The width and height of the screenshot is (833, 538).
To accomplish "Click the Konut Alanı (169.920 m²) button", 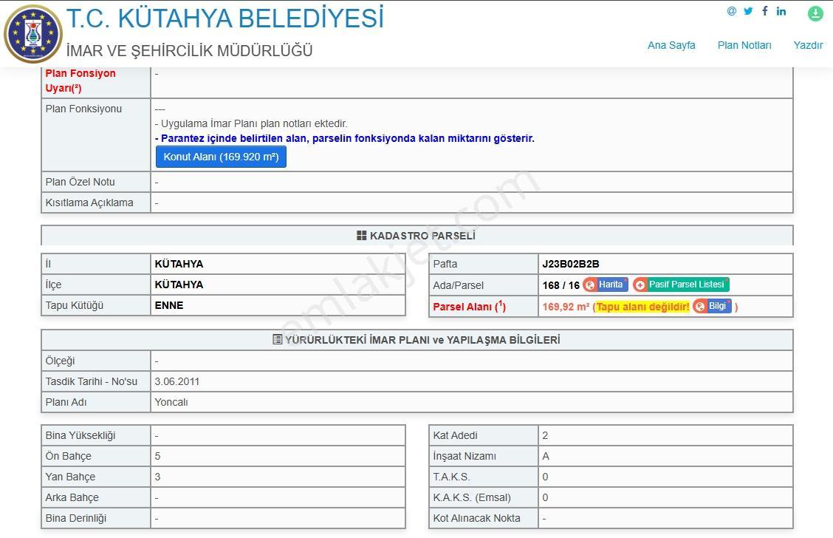I will click(221, 157).
